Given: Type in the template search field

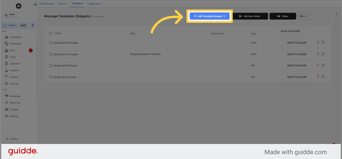Looking at the screenshot, I should (313, 16).
